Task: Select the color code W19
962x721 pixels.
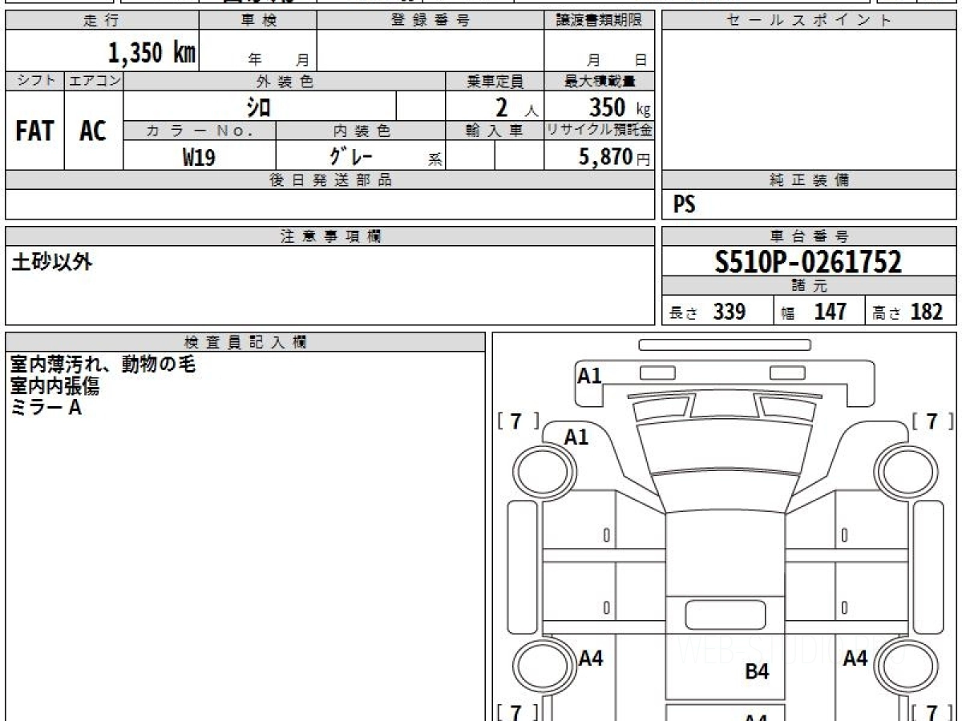Action: 199,157
